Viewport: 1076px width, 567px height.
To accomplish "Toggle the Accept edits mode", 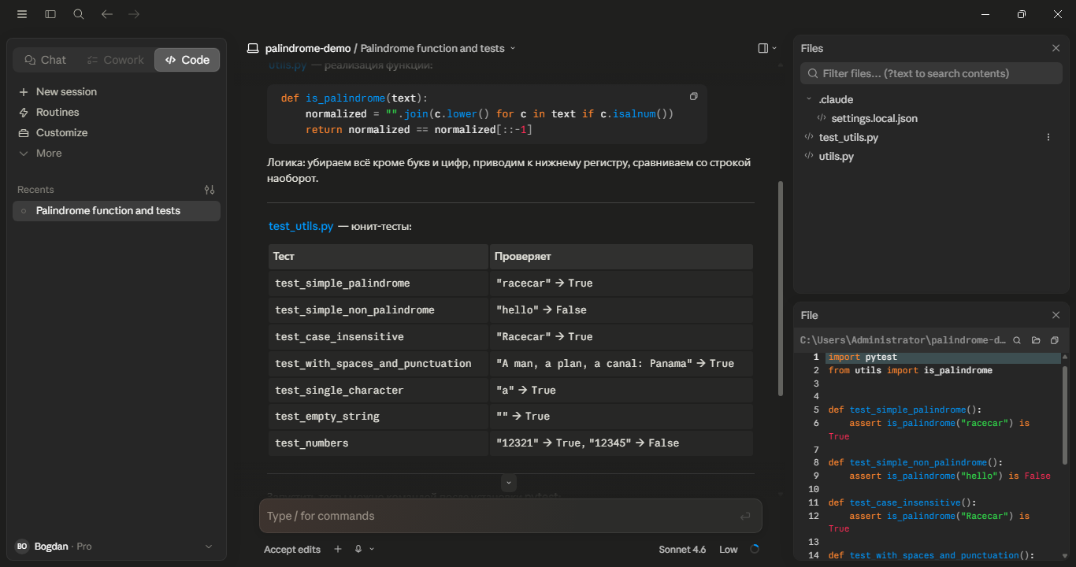I will point(292,550).
